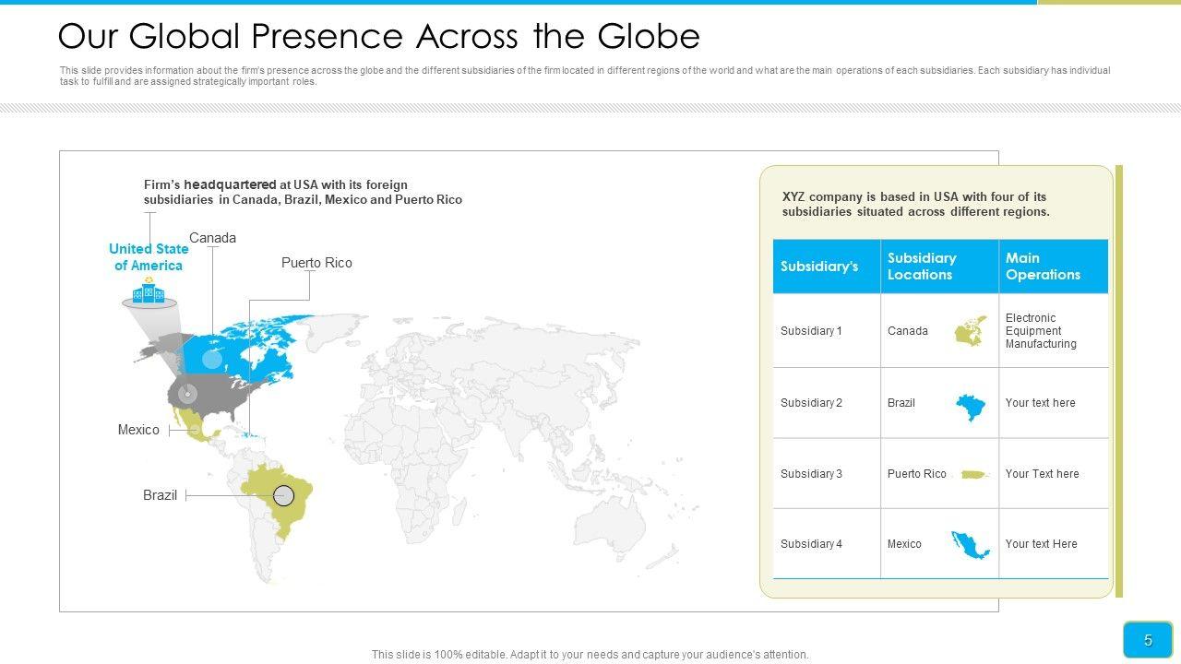
Task: Select the Subsidiary 4 row cell
Action: pos(812,544)
